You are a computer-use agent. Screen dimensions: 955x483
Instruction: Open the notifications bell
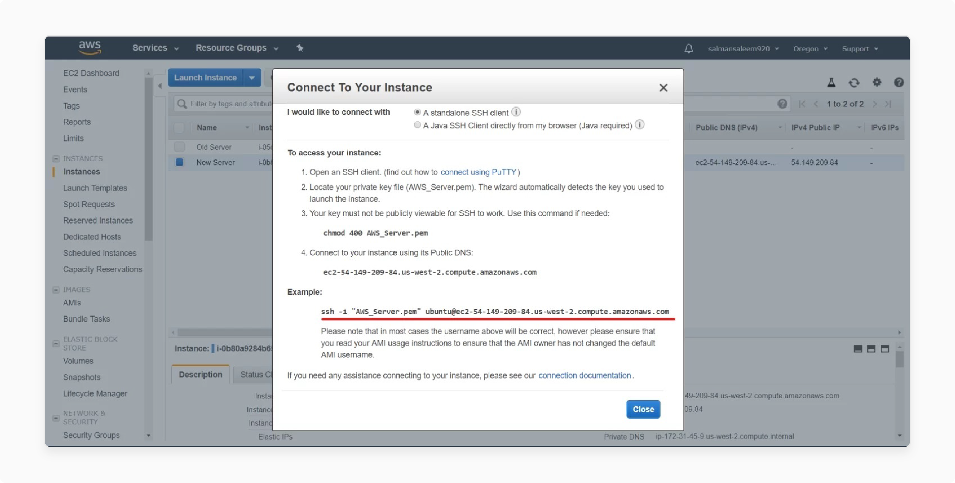click(x=689, y=48)
